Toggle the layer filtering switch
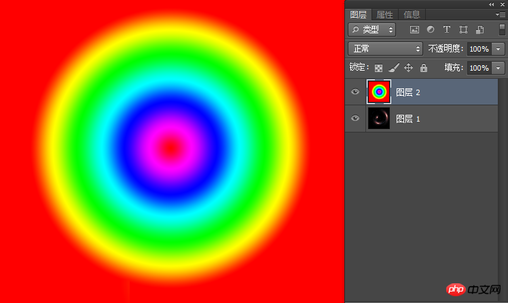 point(502,30)
